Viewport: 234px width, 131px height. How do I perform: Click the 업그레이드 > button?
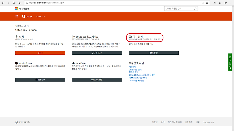click(97, 53)
